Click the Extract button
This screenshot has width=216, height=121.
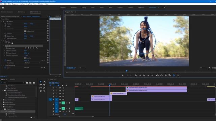point(161,75)
